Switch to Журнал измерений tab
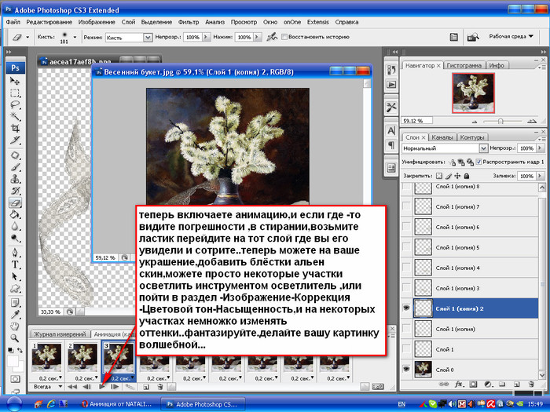The image size is (550, 412). (60, 334)
